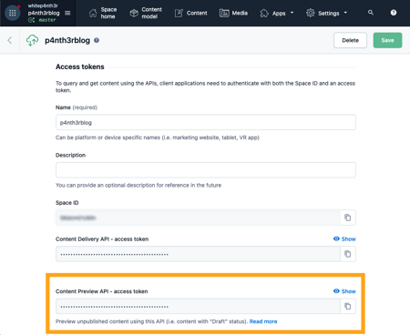Viewport: 410px width, 335px height.
Task: Copy the Space ID
Action: (348, 218)
